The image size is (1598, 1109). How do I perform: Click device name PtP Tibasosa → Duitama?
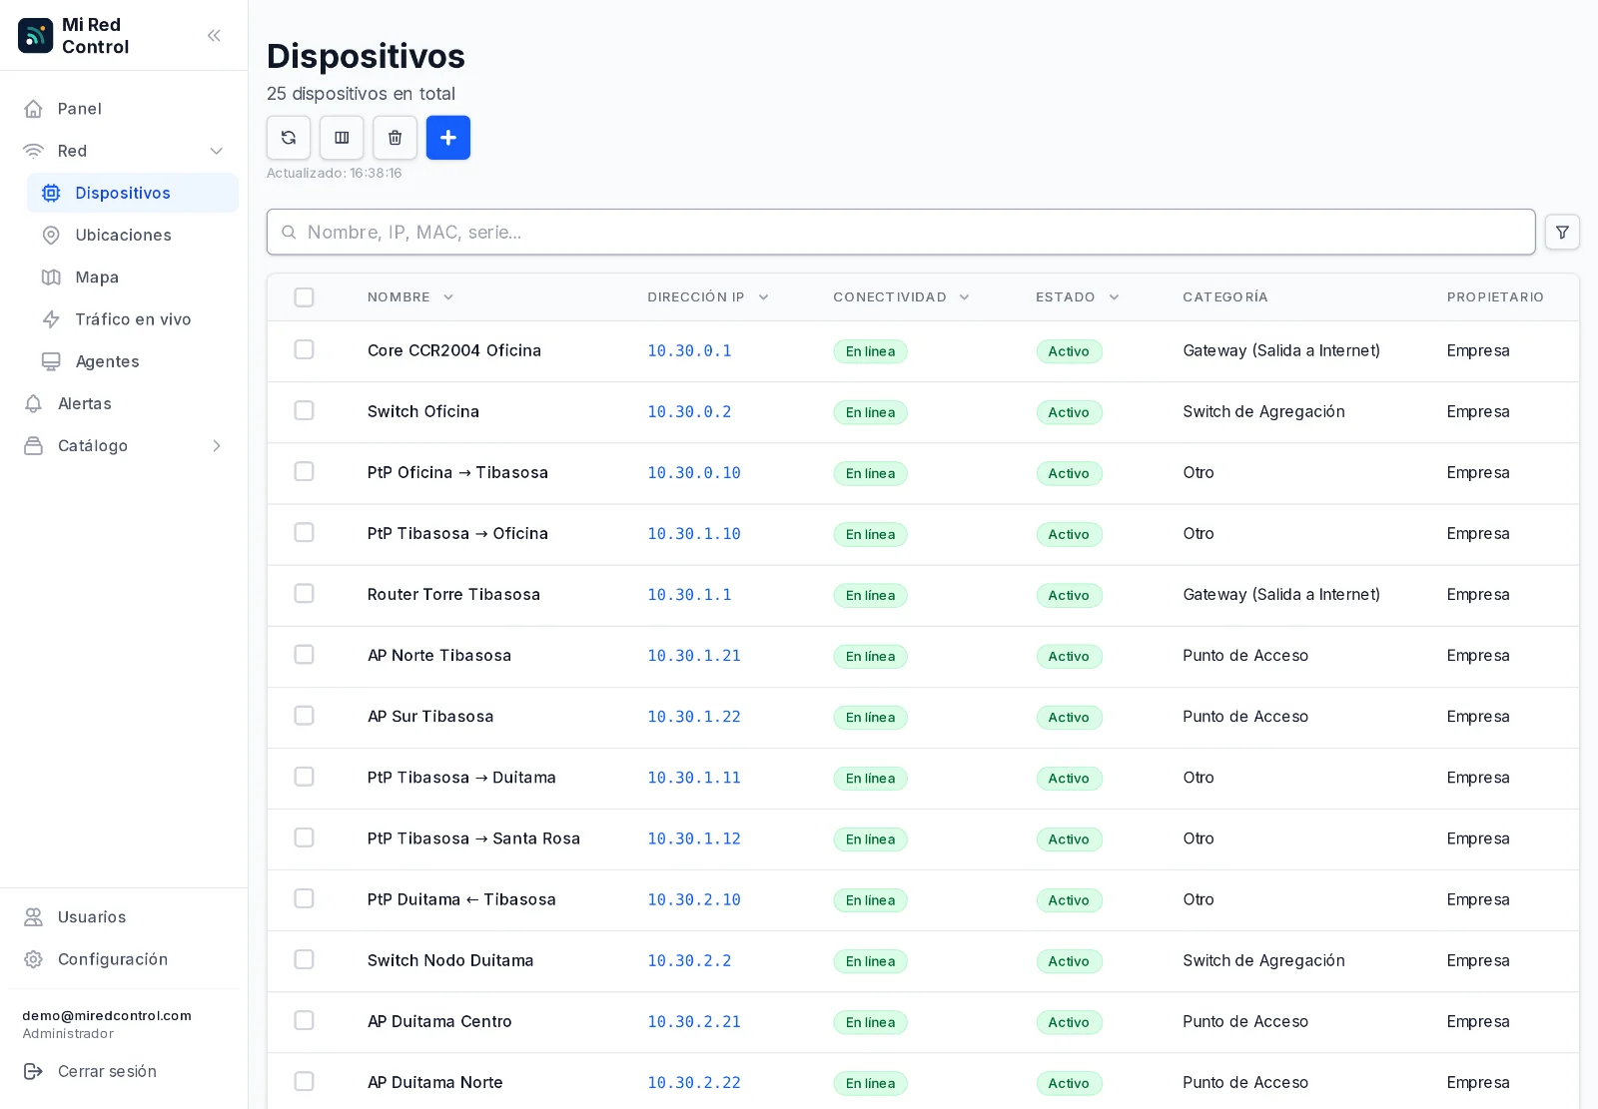coord(461,778)
